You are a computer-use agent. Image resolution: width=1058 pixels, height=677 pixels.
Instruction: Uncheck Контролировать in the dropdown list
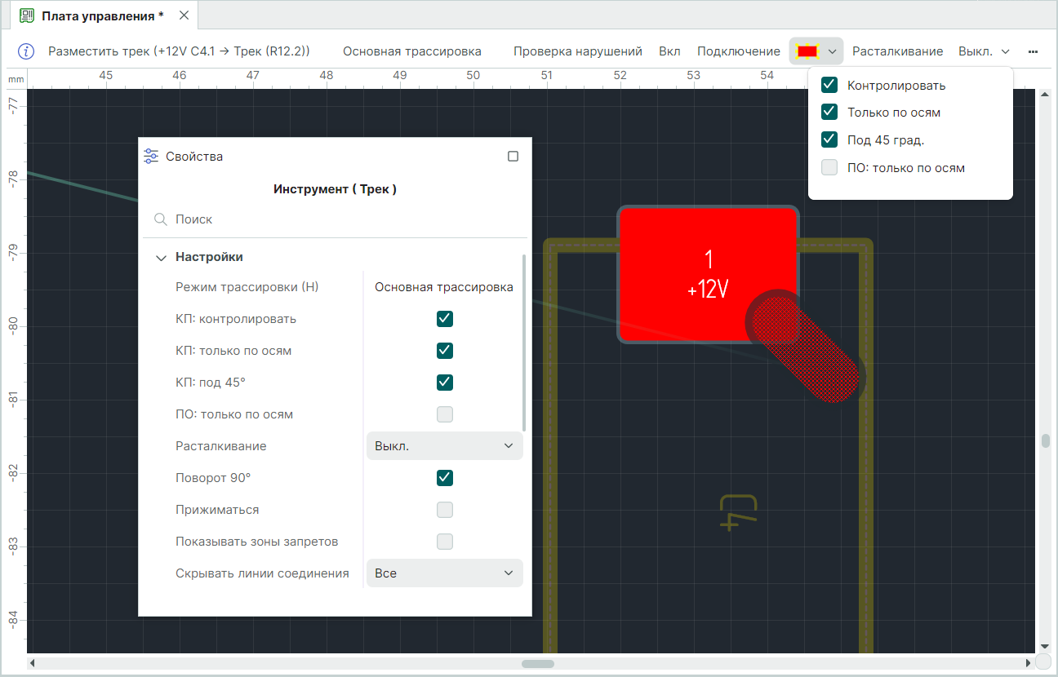pyautogui.click(x=829, y=85)
